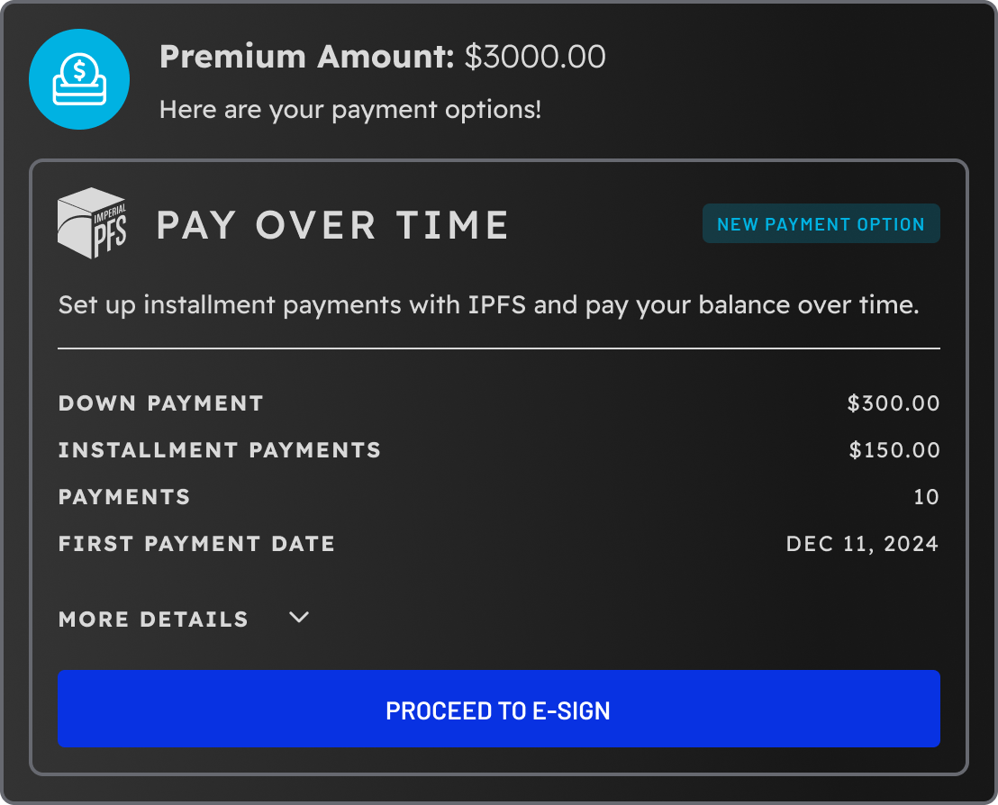Click the dollar sign inside the circle icon

pos(79,70)
